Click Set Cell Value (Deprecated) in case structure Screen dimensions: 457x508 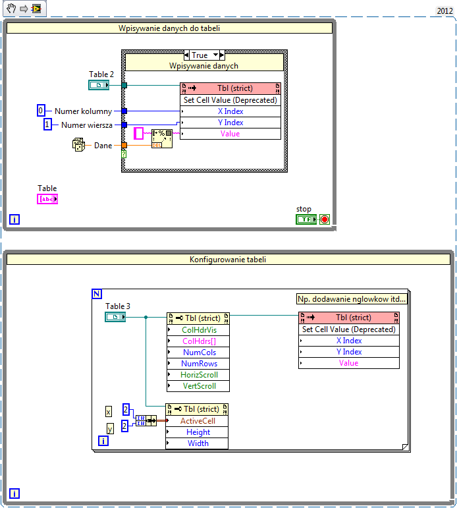[230, 100]
